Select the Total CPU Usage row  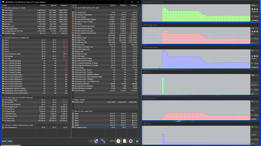pos(35,33)
